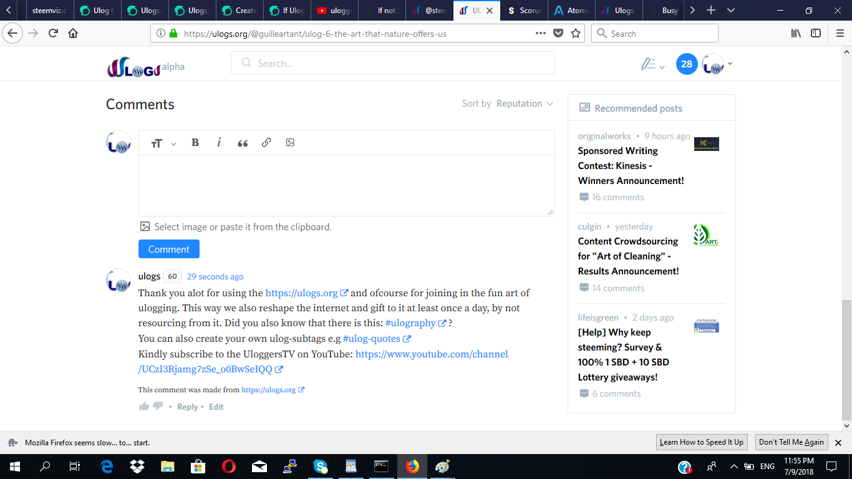
Task: Downvote the ulogs comment
Action: [158, 407]
